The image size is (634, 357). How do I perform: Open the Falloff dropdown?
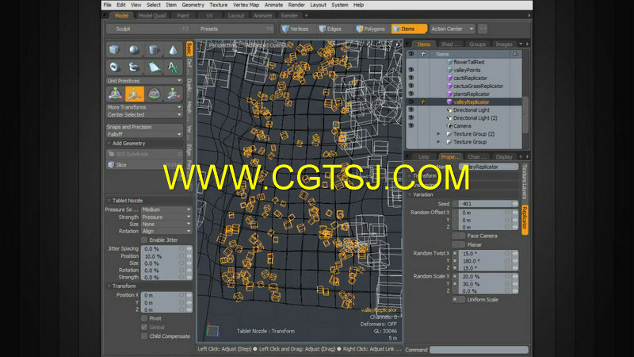[x=144, y=134]
